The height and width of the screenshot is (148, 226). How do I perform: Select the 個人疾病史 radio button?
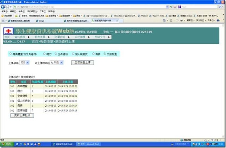73,54
